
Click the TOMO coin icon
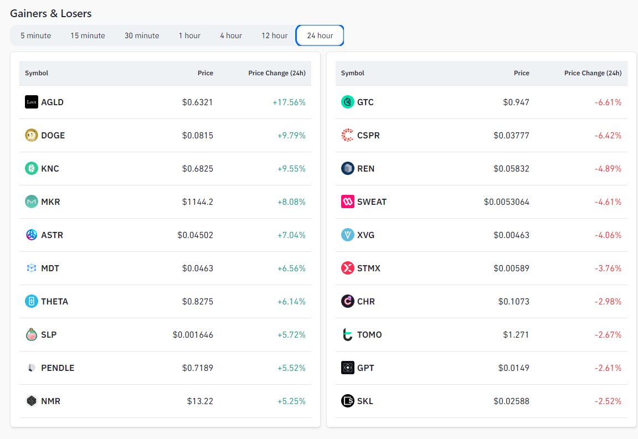(x=347, y=334)
